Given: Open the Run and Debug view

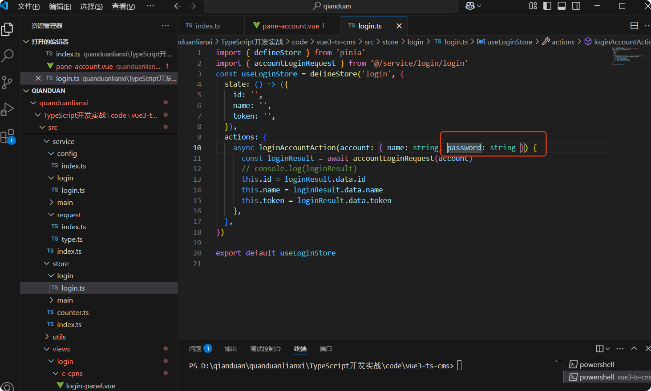Looking at the screenshot, I should [8, 109].
